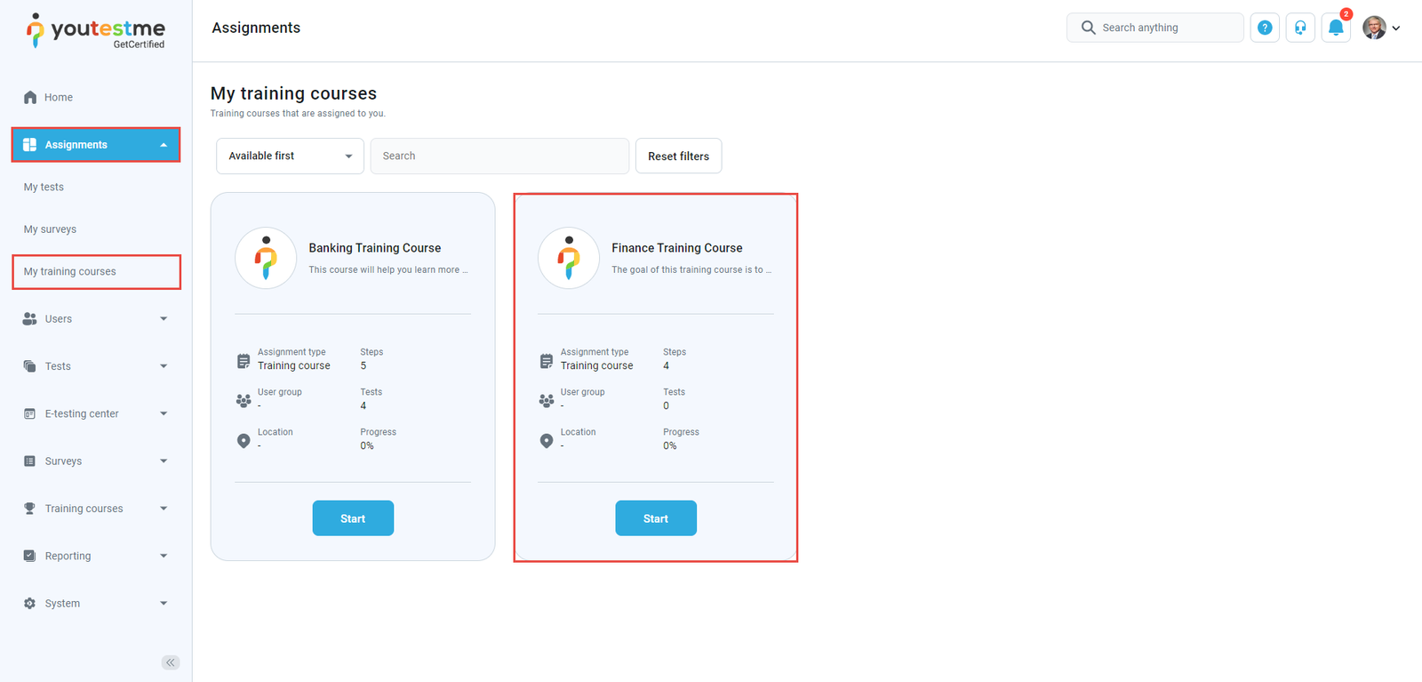Click the Reporting icon in sidebar
Screen dimensions: 1422x682
pos(29,556)
